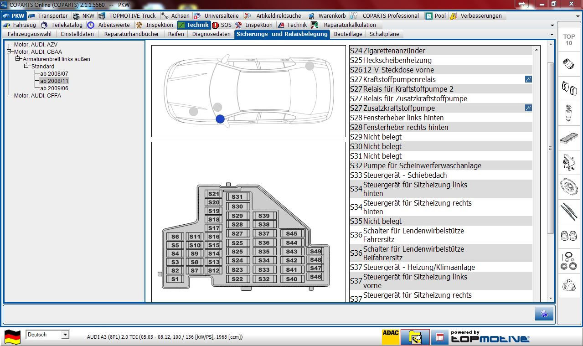Screen dimensions: 583x346
Task: Click fuse S45 in the fuse box diagram
Action: point(292,234)
